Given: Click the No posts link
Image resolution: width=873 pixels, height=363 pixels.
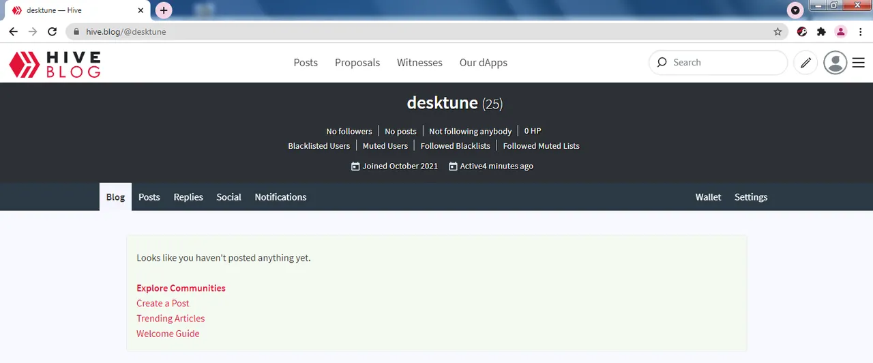Looking at the screenshot, I should [400, 131].
